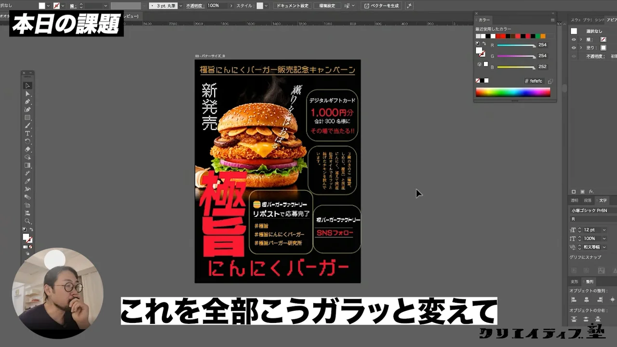This screenshot has height=347, width=617.
Task: Open the Color panel hamburger menu
Action: point(552,20)
